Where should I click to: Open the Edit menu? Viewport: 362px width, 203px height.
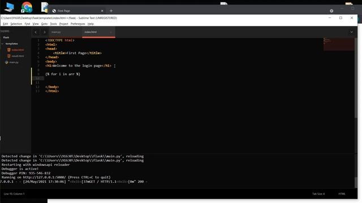(5, 24)
